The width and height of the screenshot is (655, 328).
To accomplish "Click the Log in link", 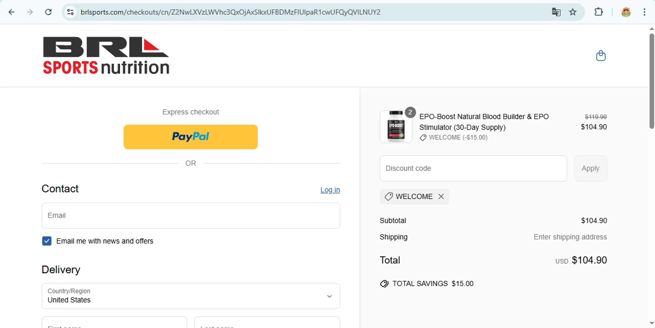I will [x=330, y=190].
